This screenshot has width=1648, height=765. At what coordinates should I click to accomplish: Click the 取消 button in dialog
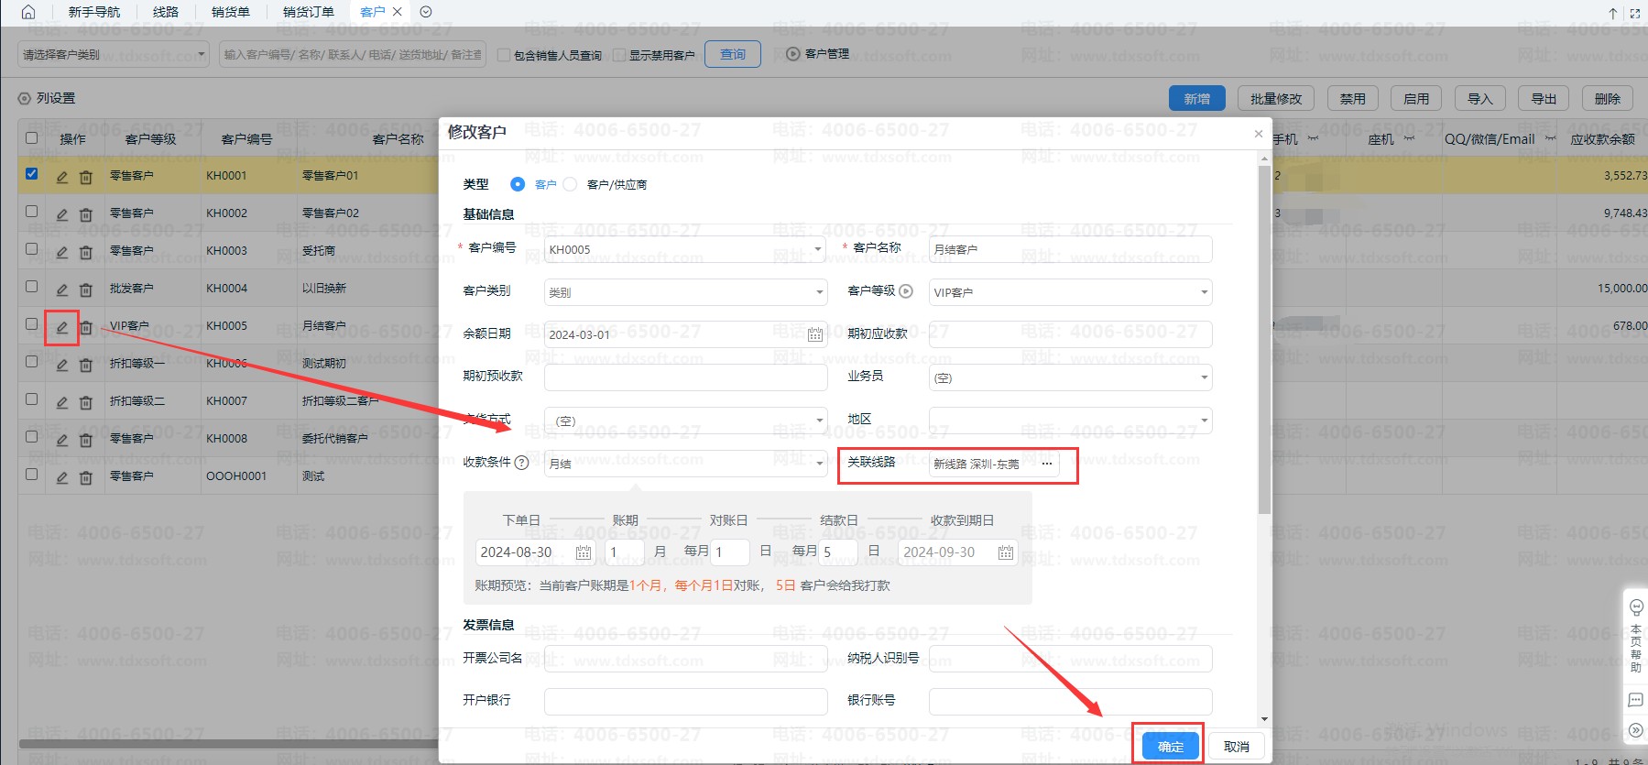[1236, 746]
